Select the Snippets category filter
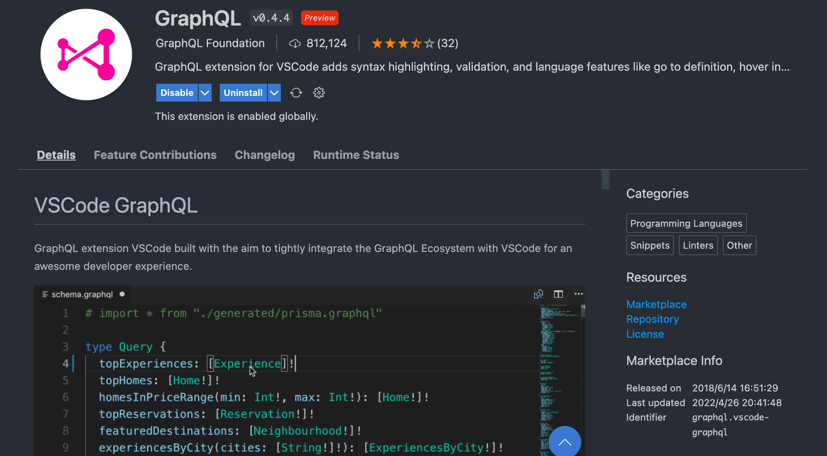The height and width of the screenshot is (456, 827). (650, 245)
